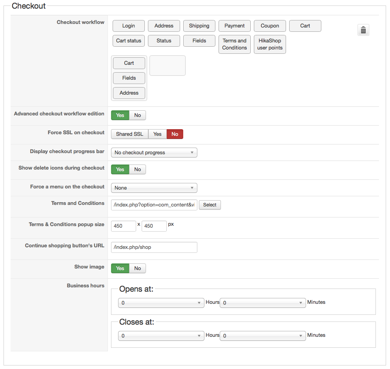Viewport: 390px width, 369px height.
Task: Expand the Force a menu dropdown
Action: point(154,188)
